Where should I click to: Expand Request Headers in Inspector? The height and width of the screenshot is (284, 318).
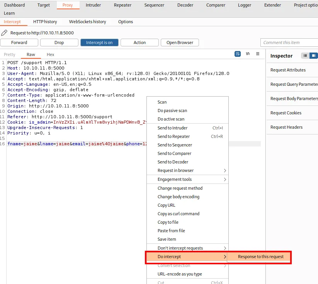point(292,127)
